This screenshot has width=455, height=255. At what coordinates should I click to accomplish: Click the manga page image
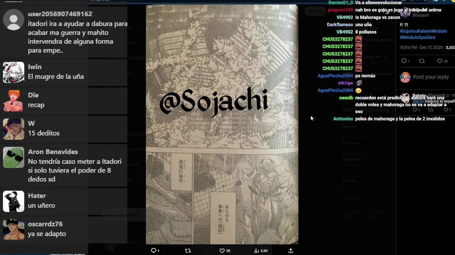click(x=222, y=124)
